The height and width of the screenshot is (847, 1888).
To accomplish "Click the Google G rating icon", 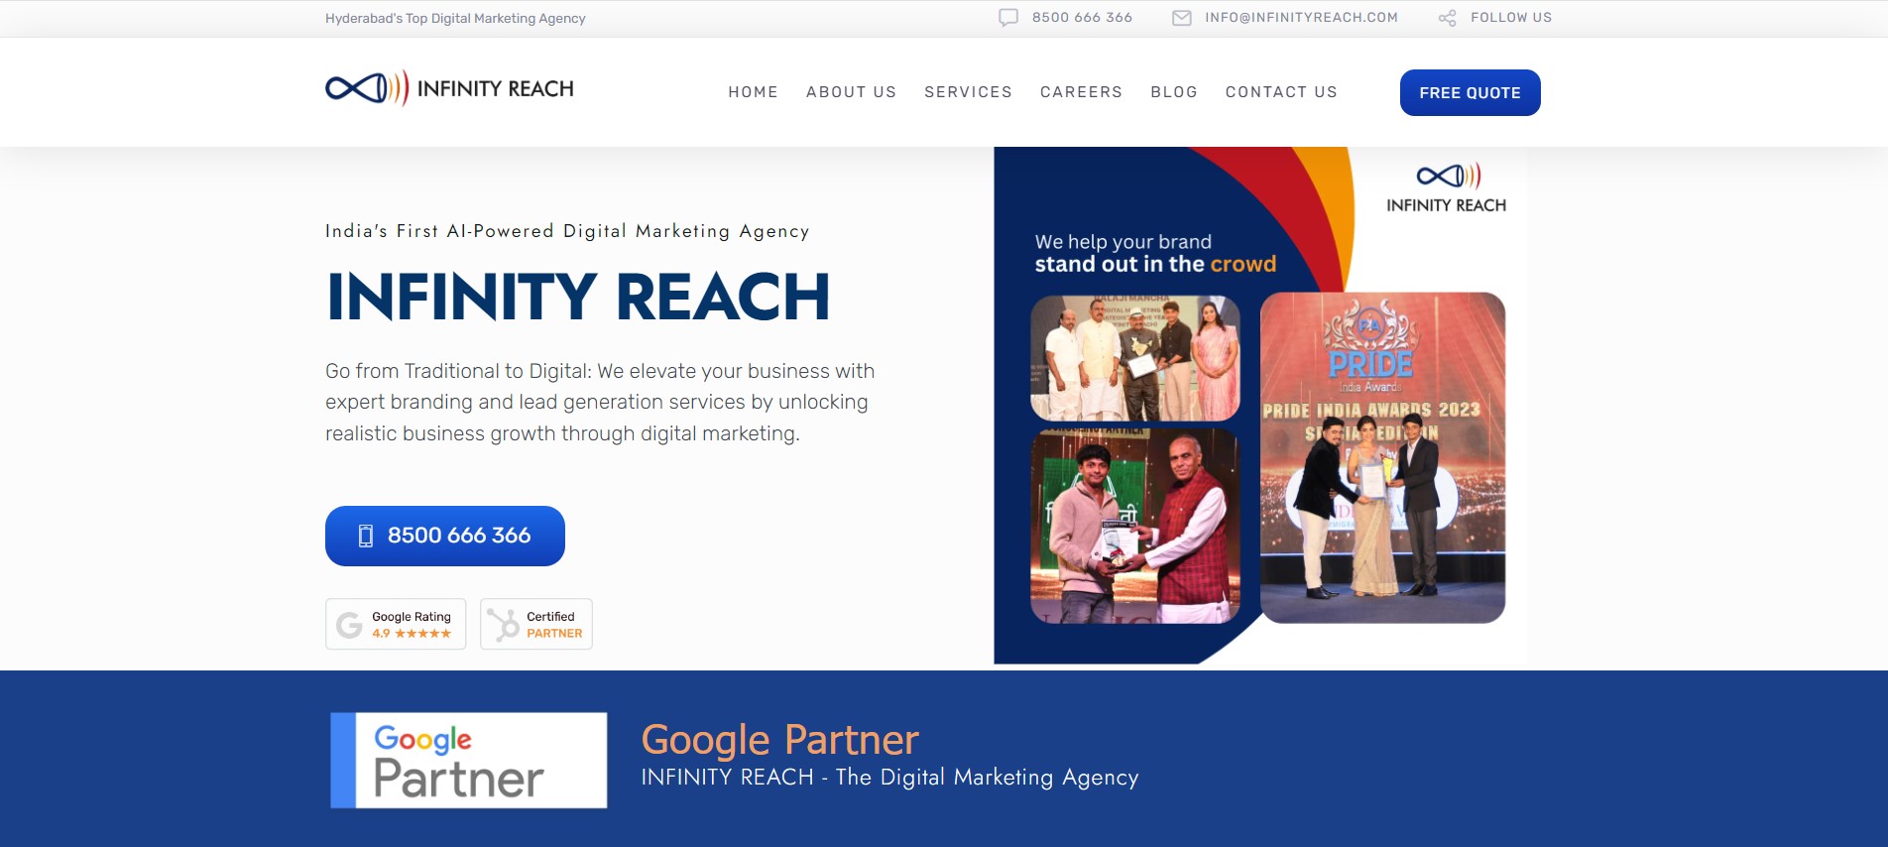I will (x=349, y=625).
